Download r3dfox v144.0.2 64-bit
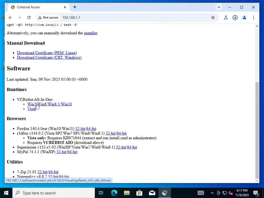 pyautogui.click(x=122, y=133)
